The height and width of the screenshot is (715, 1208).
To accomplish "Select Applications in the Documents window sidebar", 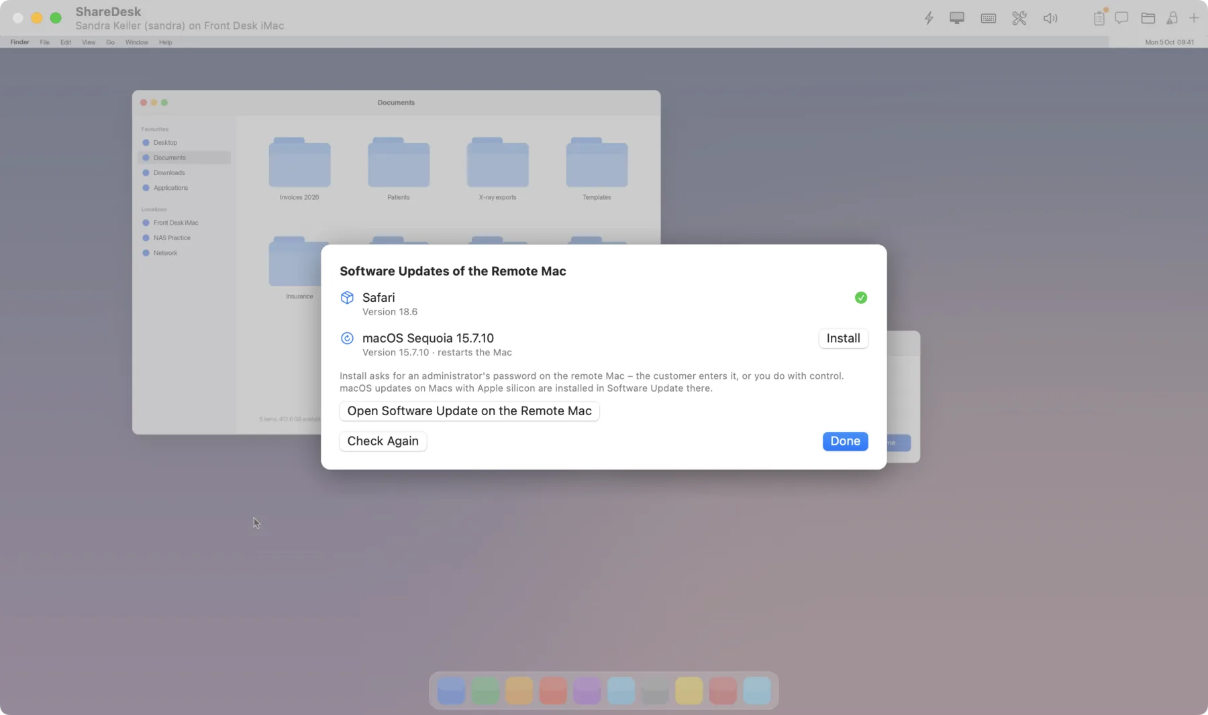I will click(x=184, y=188).
